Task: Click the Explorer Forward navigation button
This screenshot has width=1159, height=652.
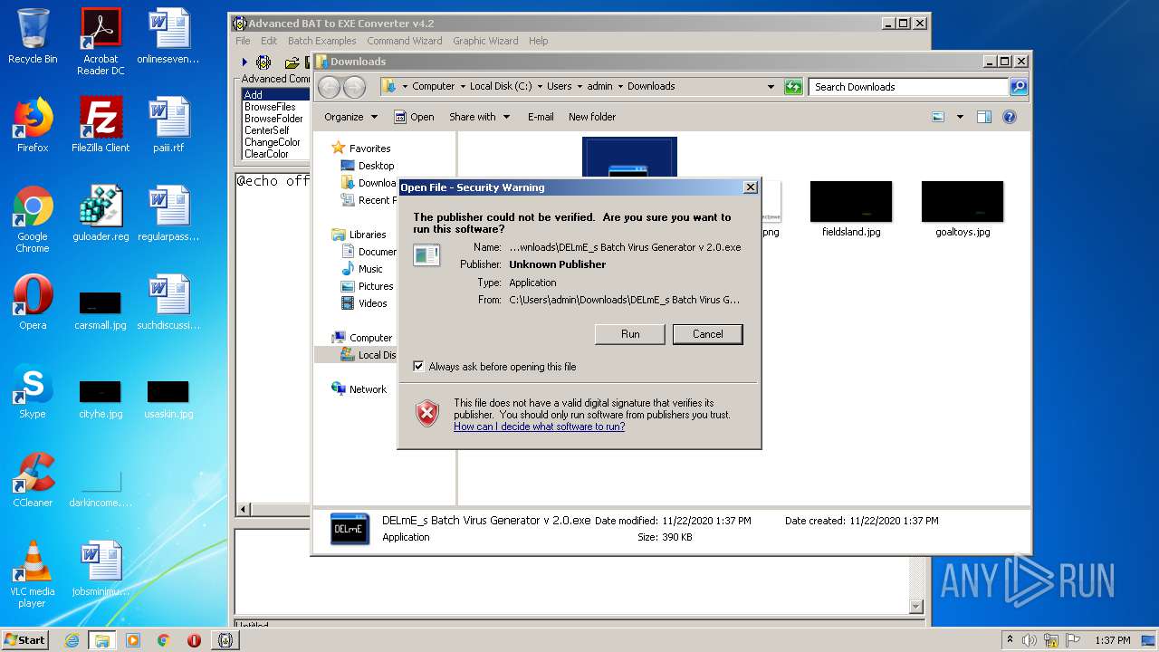Action: pyautogui.click(x=354, y=87)
